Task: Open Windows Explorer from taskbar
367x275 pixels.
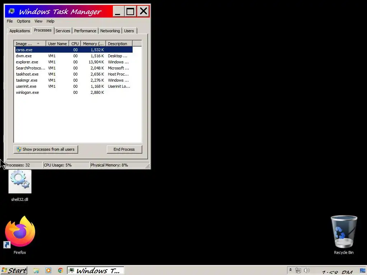Action: (36, 271)
